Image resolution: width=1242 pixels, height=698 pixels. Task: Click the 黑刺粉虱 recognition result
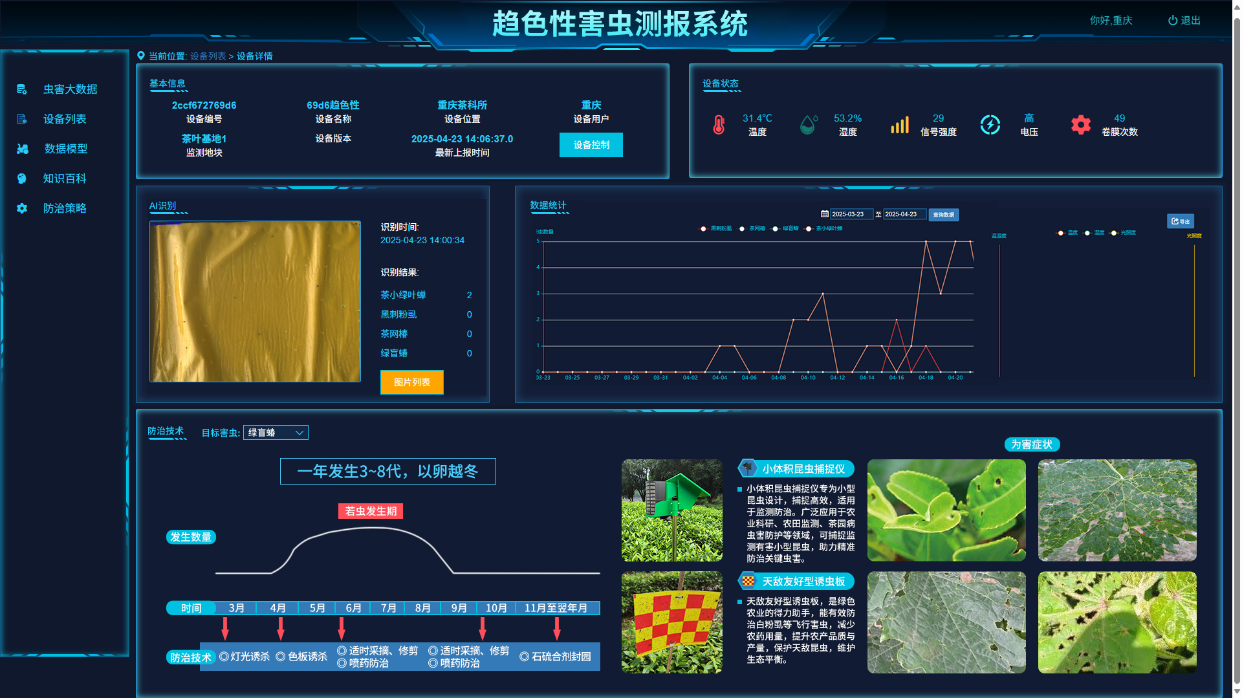coord(398,314)
